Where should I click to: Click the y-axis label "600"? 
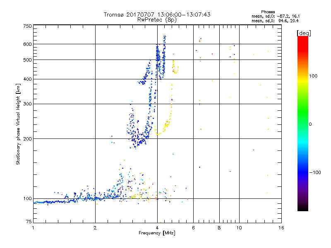(x=27, y=44)
